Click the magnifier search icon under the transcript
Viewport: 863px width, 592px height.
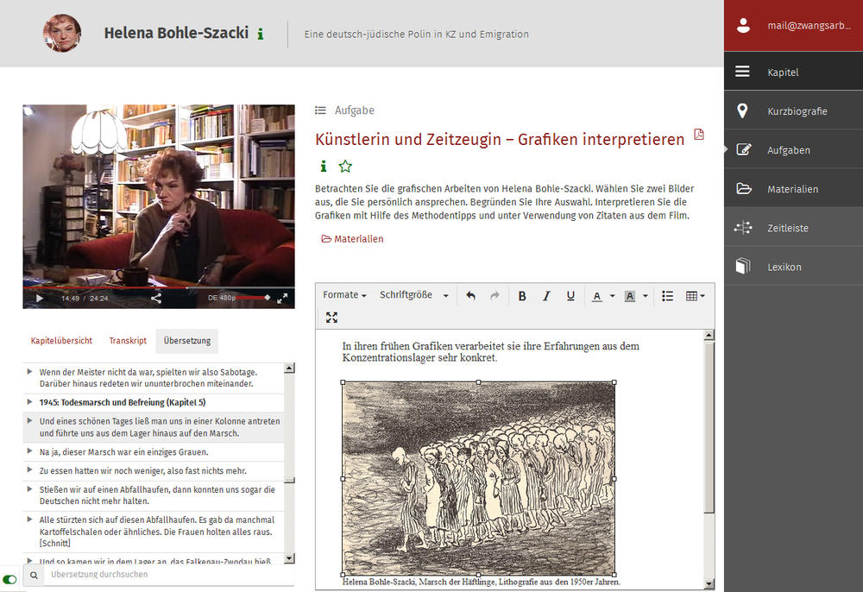35,575
